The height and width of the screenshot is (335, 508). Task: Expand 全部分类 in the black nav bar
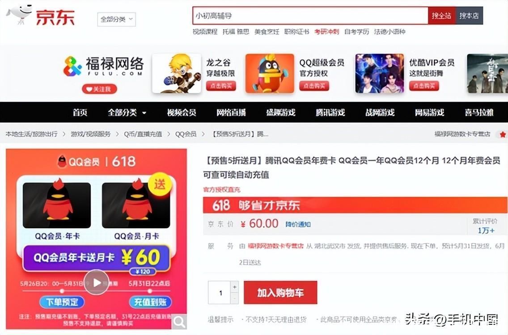point(127,113)
